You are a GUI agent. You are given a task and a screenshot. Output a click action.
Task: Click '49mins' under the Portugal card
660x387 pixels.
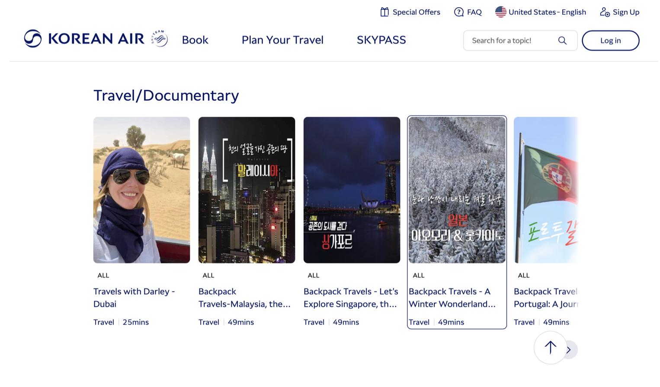point(556,322)
